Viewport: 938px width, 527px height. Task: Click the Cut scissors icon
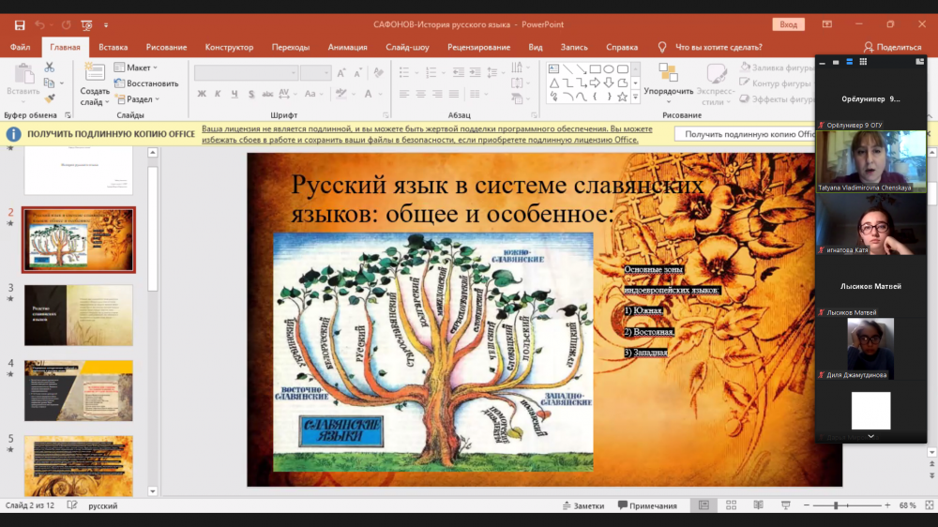(x=50, y=68)
